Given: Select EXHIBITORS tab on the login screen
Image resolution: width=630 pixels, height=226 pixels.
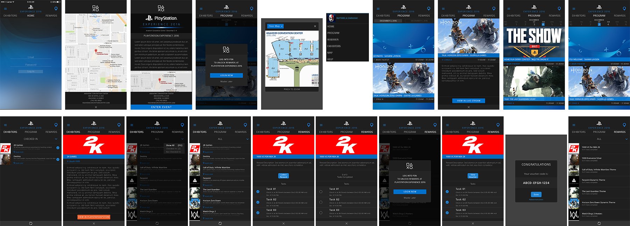Looking at the screenshot, I should point(10,16).
